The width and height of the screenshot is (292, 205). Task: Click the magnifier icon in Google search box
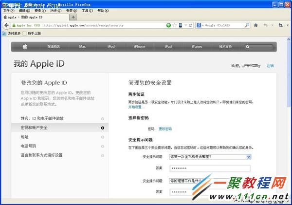[247, 25]
